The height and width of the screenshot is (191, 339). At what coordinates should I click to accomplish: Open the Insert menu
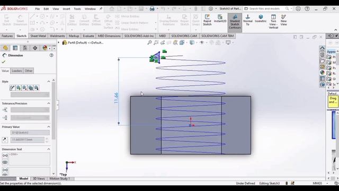(66, 9)
